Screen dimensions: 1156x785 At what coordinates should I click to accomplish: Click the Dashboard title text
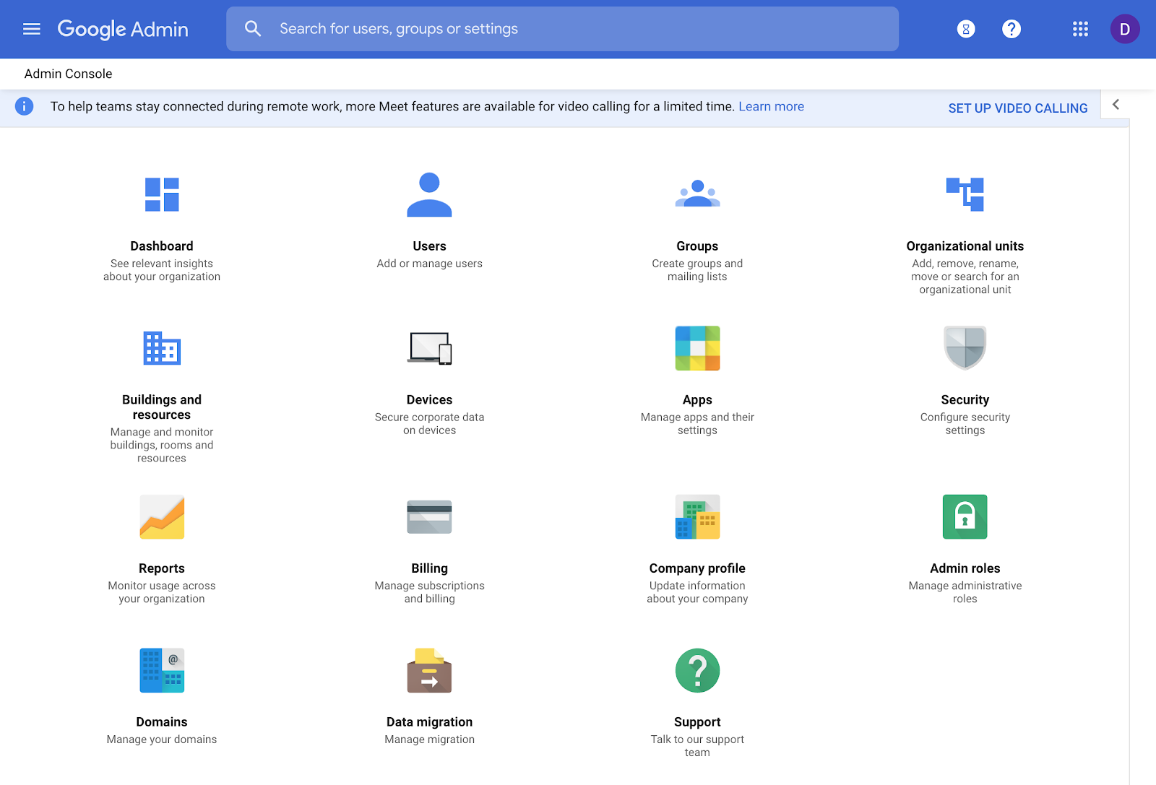[x=162, y=246]
